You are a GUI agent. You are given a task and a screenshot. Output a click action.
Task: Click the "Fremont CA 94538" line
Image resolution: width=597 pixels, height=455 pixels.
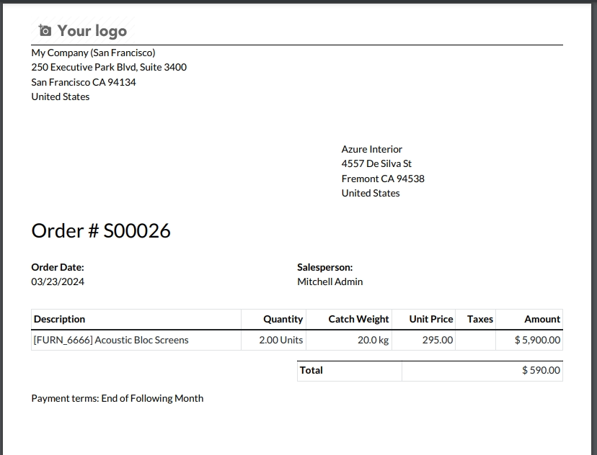(x=383, y=179)
